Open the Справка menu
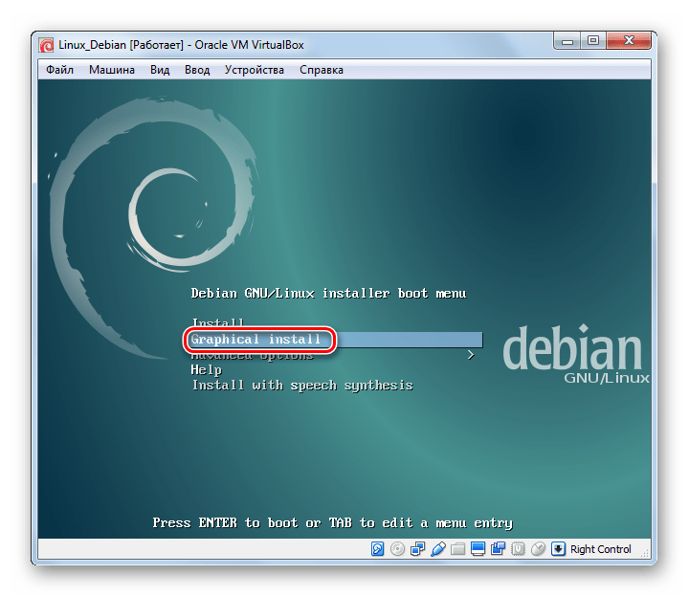 pyautogui.click(x=322, y=70)
